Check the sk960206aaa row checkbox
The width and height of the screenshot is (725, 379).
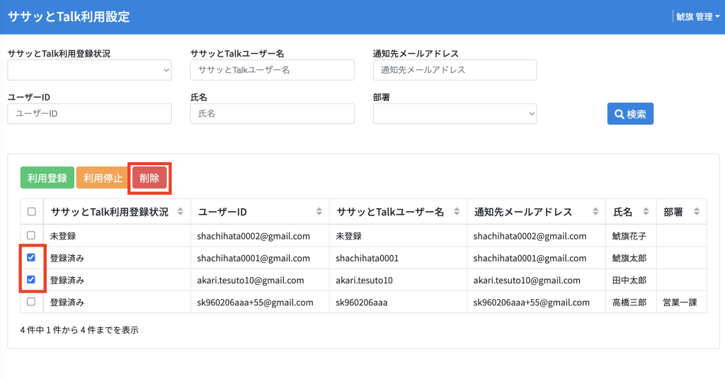click(x=31, y=302)
